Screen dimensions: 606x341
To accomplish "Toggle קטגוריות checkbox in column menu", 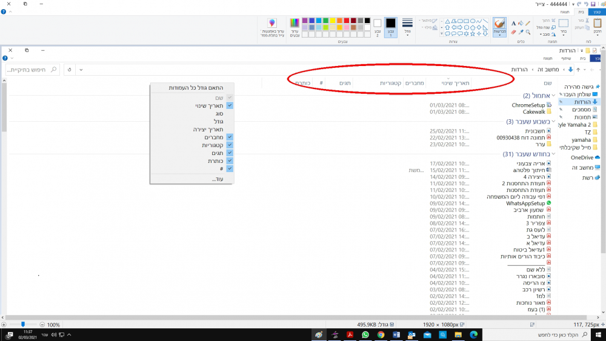I will [x=230, y=145].
